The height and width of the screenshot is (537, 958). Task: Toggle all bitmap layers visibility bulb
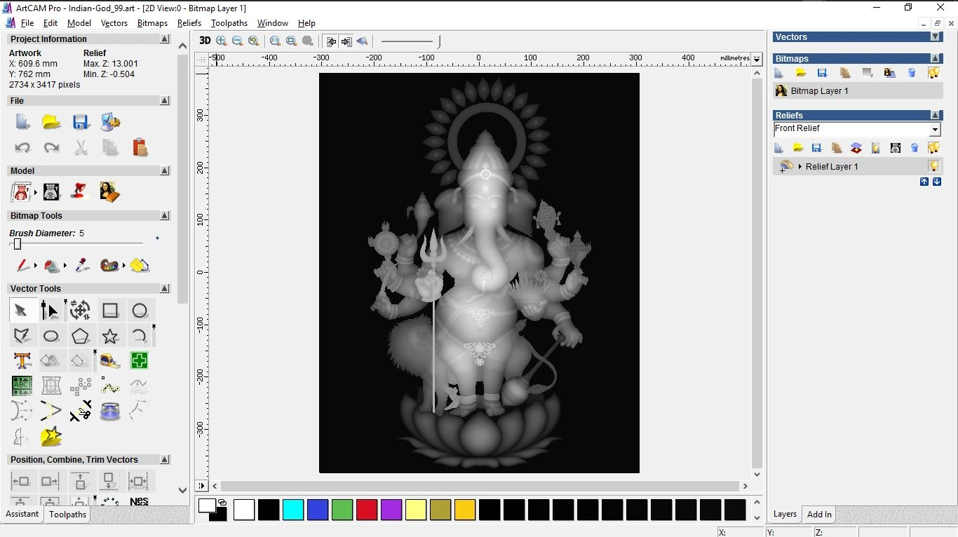coord(933,73)
